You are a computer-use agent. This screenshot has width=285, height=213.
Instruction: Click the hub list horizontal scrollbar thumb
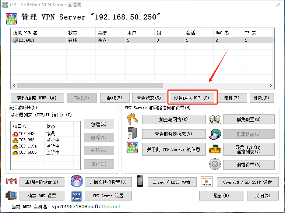point(90,85)
